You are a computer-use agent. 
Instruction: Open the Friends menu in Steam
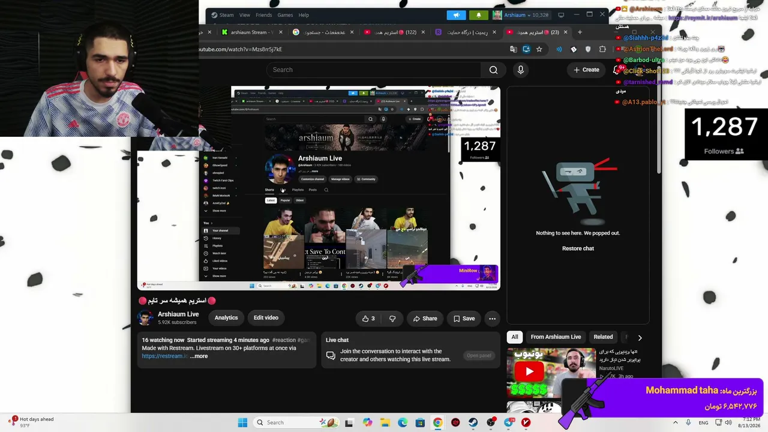264,15
